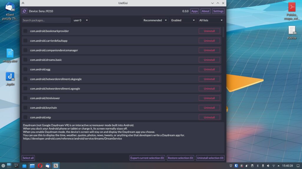Image resolution: width=302 pixels, height=169 pixels.
Task: Click the com.android.keychain package name
Action: tap(44, 108)
